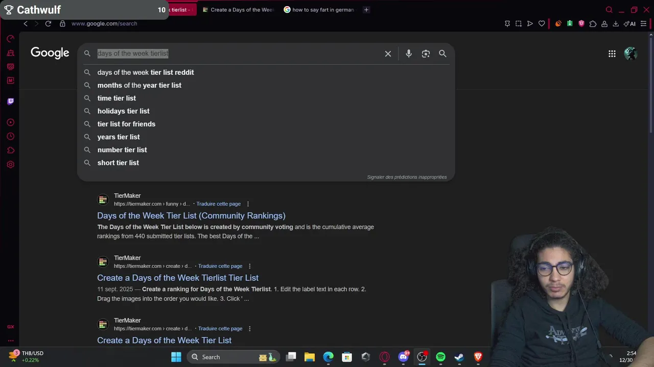Open the orange extension icon

558,23
